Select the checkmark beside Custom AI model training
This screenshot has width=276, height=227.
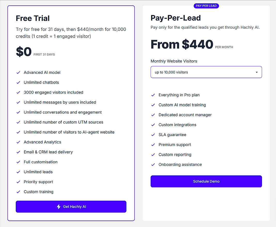pyautogui.click(x=153, y=105)
